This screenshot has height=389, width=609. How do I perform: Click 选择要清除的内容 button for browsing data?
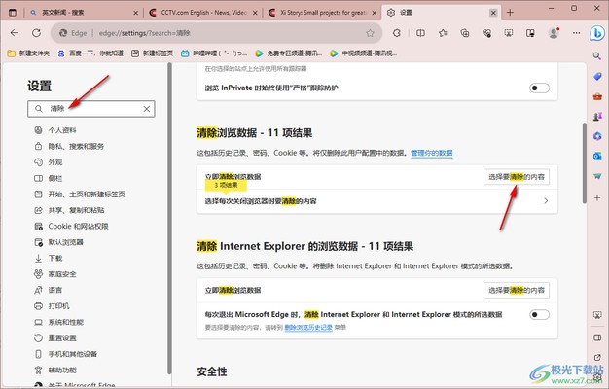(x=517, y=177)
